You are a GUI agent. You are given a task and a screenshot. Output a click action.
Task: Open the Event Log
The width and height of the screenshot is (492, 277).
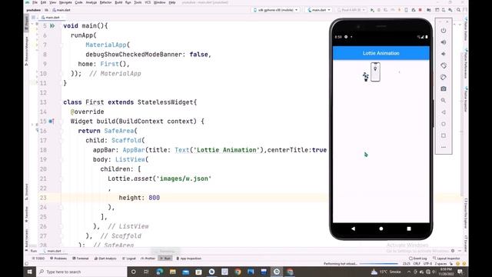coord(418,259)
